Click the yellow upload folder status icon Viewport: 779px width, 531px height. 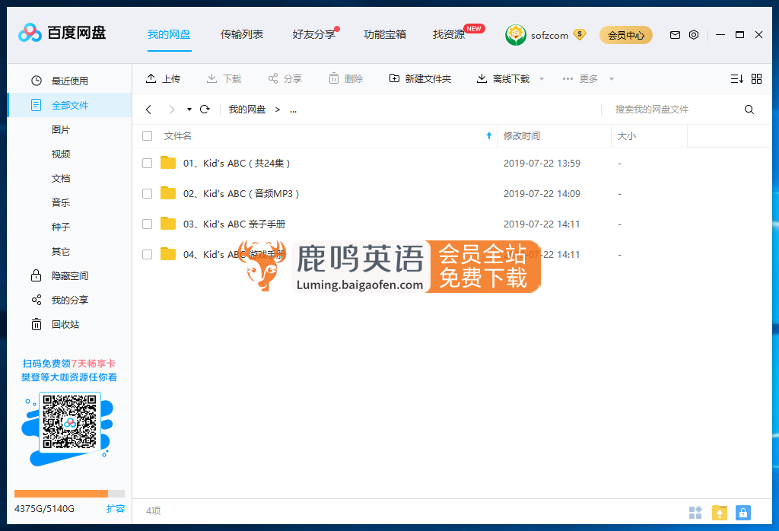(720, 513)
